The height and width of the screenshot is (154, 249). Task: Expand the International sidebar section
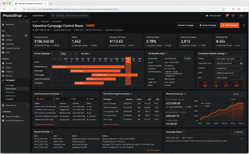click(x=27, y=105)
